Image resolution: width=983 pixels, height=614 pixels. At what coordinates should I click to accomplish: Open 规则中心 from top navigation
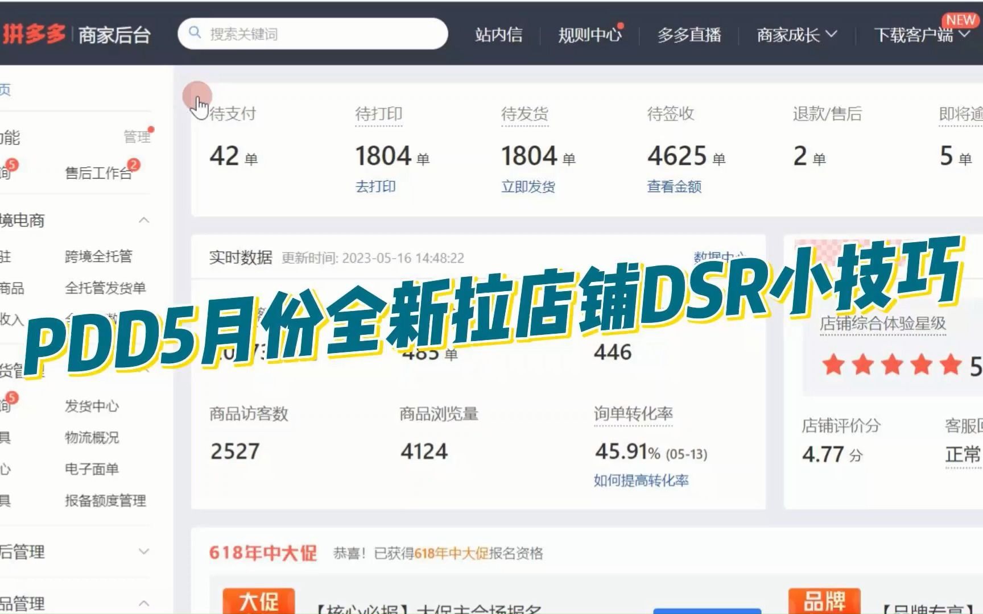[590, 35]
